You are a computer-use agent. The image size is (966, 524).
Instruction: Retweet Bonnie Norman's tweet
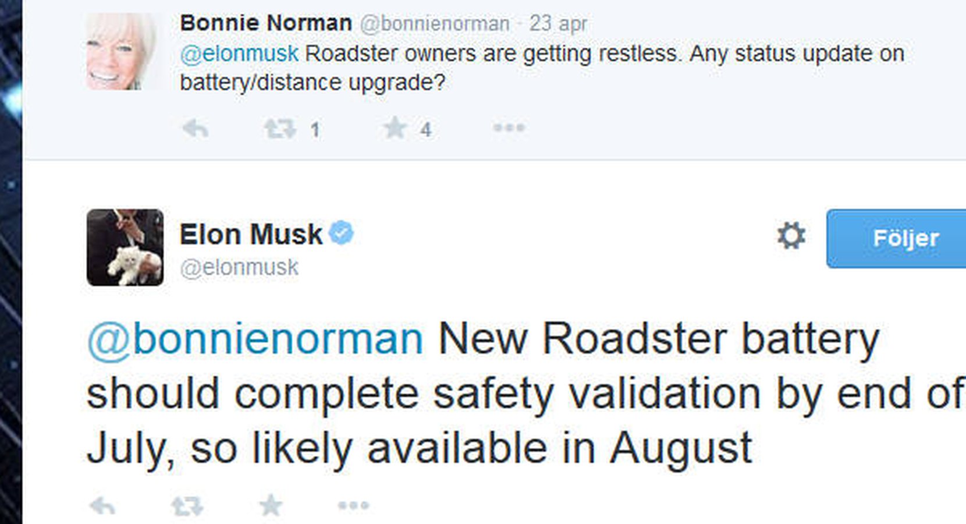point(280,128)
